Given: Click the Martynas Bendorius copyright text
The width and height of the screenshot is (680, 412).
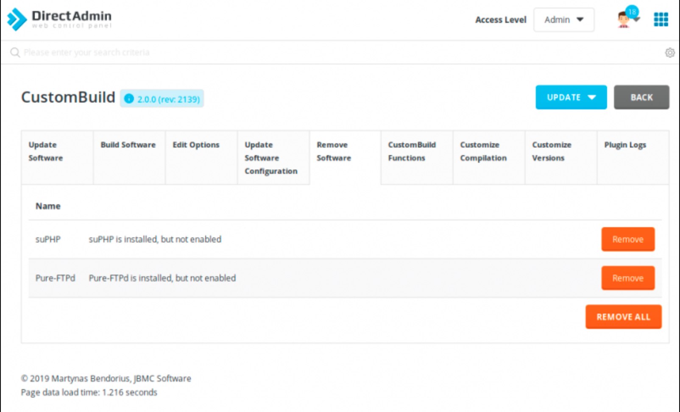Looking at the screenshot, I should [x=106, y=379].
